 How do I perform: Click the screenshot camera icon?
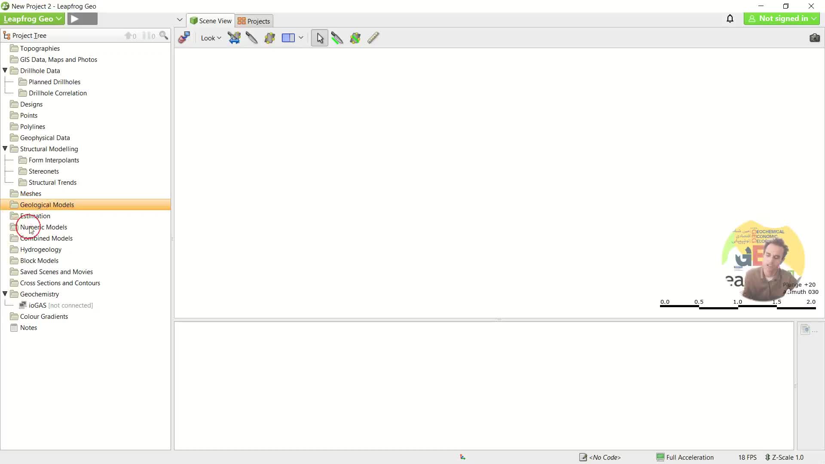click(x=814, y=38)
